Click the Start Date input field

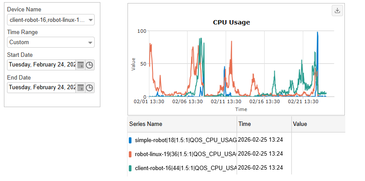click(42, 65)
